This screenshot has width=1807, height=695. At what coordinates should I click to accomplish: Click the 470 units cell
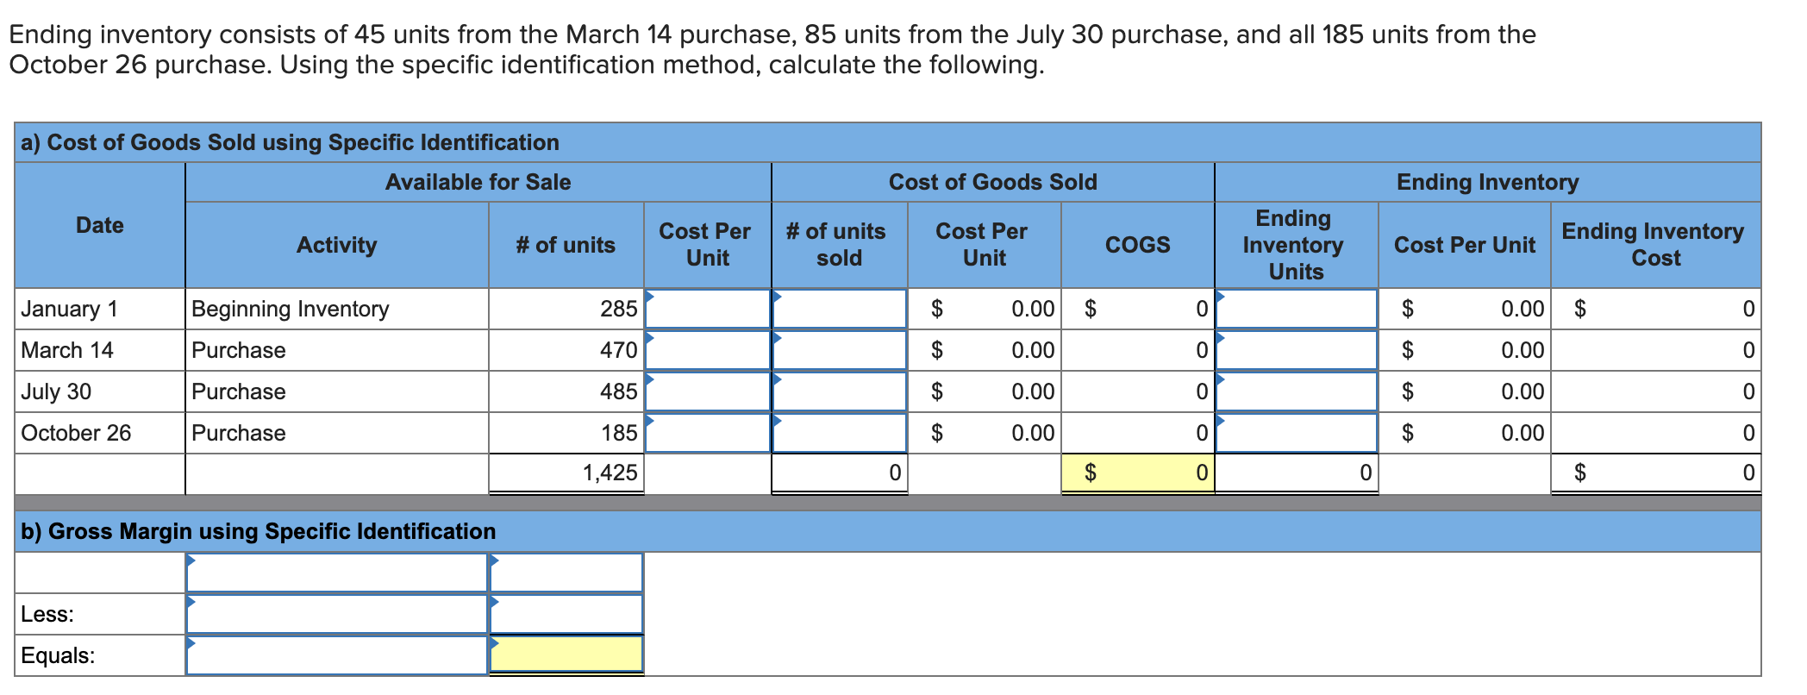(x=566, y=350)
